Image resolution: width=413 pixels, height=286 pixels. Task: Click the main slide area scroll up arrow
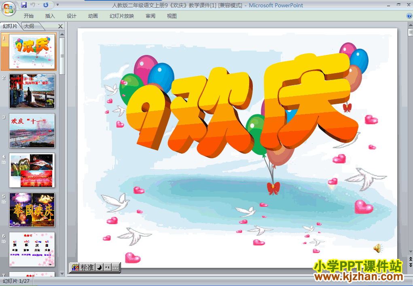pyautogui.click(x=410, y=25)
